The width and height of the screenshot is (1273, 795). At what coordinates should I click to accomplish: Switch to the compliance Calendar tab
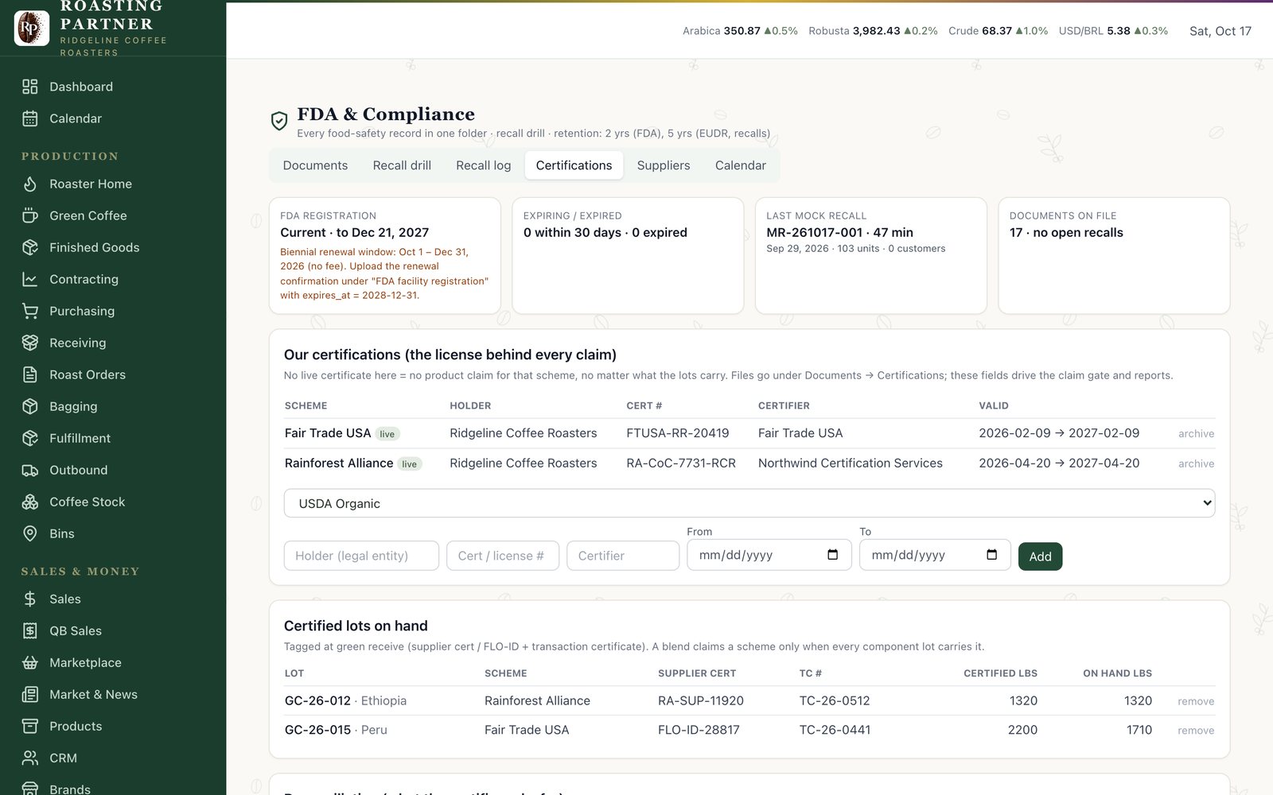[741, 165]
